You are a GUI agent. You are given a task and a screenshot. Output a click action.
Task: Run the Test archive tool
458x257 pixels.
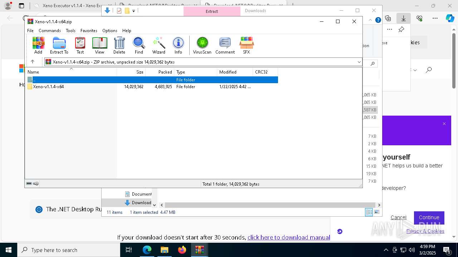[x=80, y=45]
